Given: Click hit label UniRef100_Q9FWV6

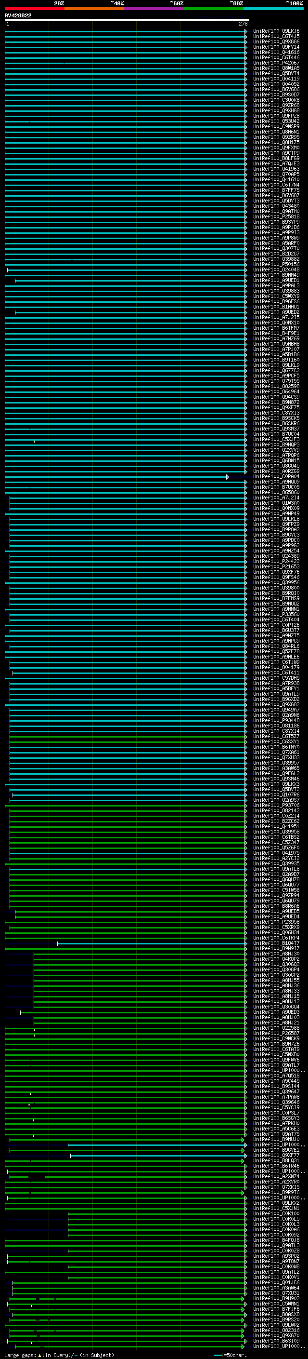Looking at the screenshot, I should tap(276, 1059).
